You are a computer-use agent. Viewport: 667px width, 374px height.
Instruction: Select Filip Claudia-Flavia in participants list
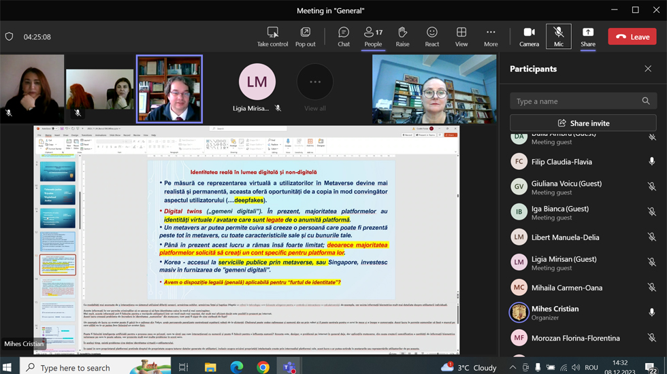pyautogui.click(x=562, y=162)
